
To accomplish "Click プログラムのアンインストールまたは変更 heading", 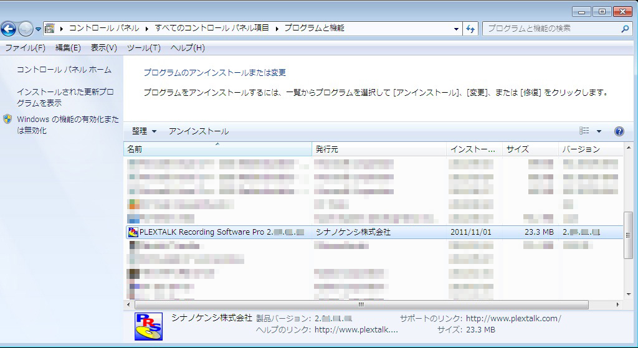I will (215, 73).
